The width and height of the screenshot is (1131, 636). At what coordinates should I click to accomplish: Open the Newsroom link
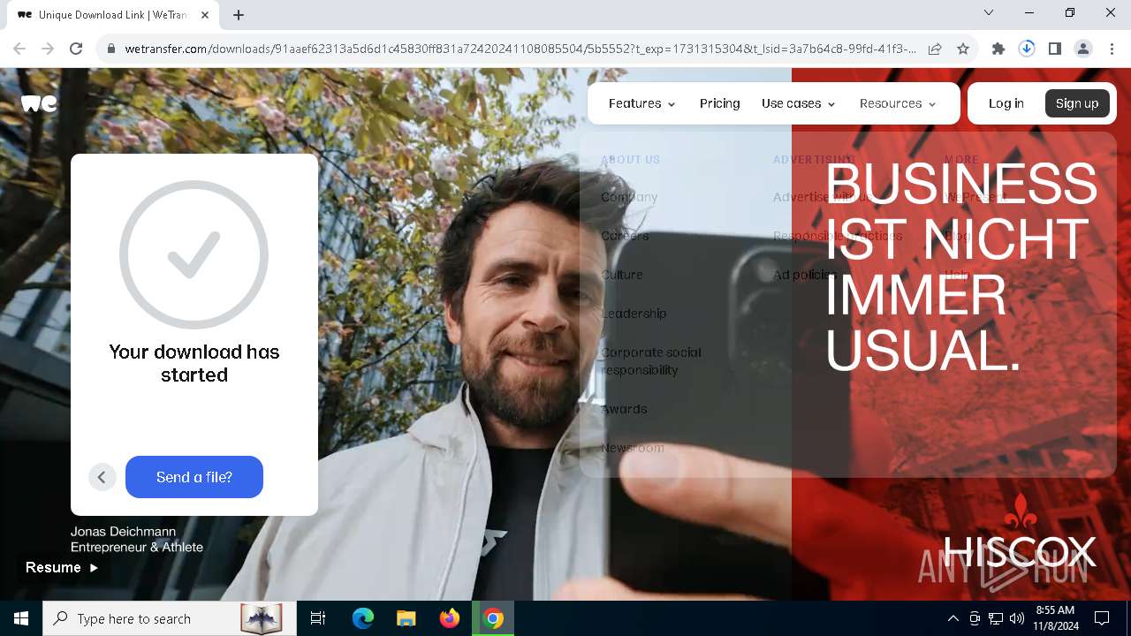point(633,448)
